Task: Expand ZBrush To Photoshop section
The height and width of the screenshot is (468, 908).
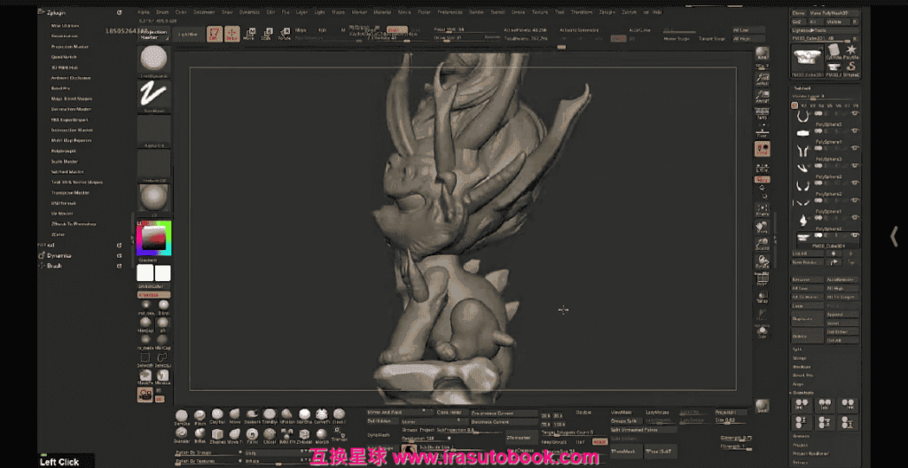Action: [x=74, y=223]
